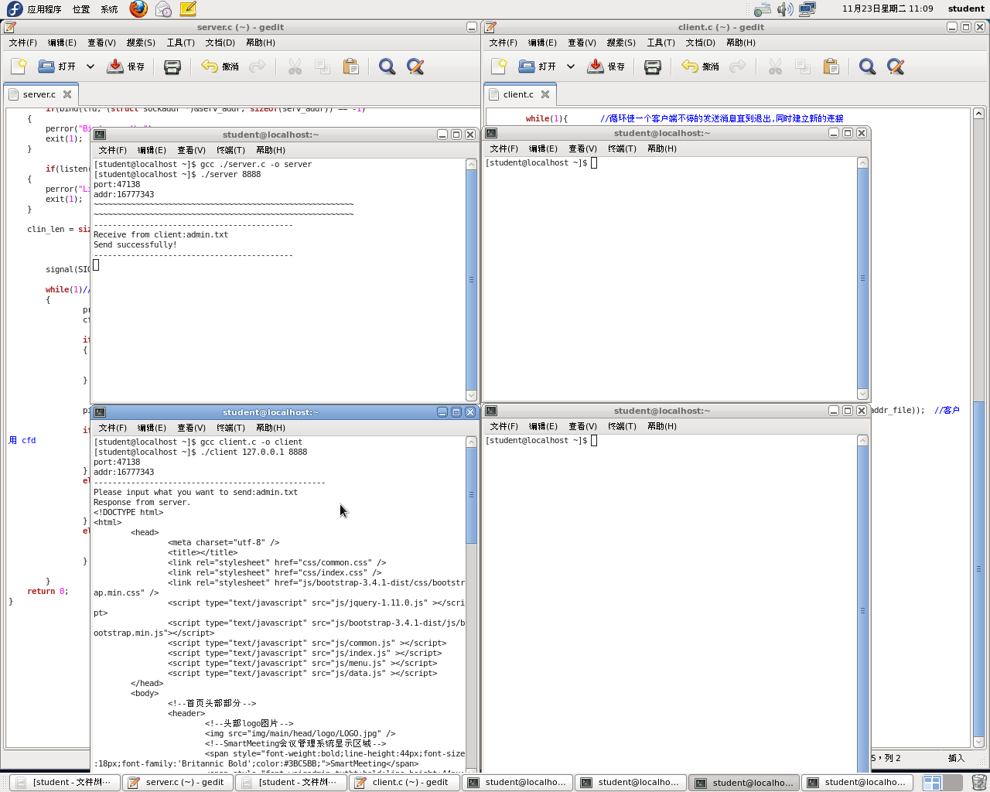This screenshot has width=990, height=792.
Task: Print the server.c document
Action: coord(172,67)
